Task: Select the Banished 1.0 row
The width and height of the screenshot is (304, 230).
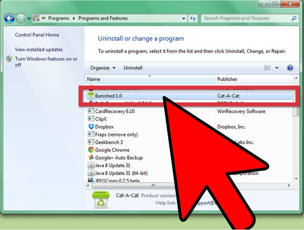Action: 189,96
